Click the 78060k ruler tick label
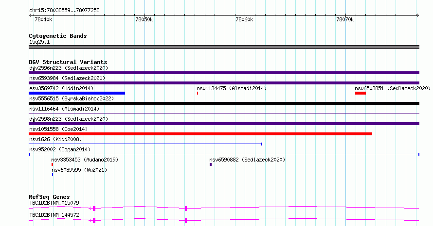The height and width of the screenshot is (226, 433). point(244,19)
